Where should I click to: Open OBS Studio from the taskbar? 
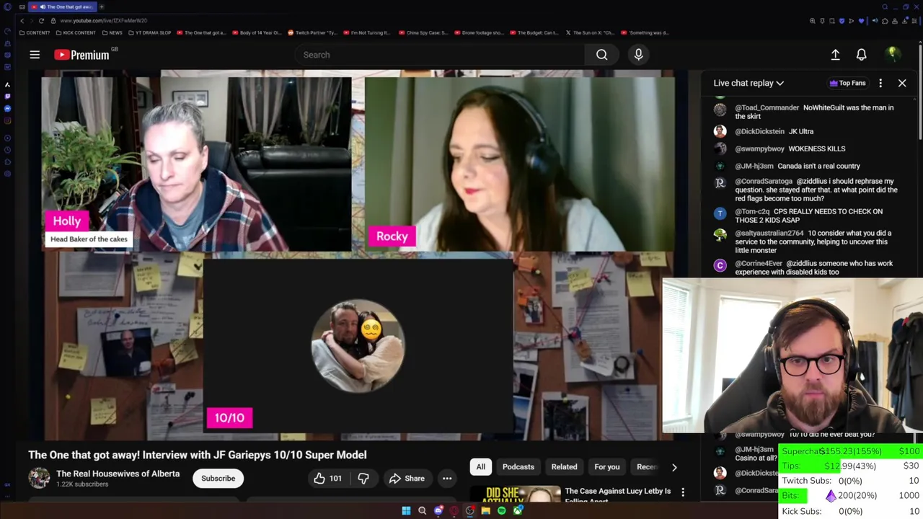click(x=470, y=511)
